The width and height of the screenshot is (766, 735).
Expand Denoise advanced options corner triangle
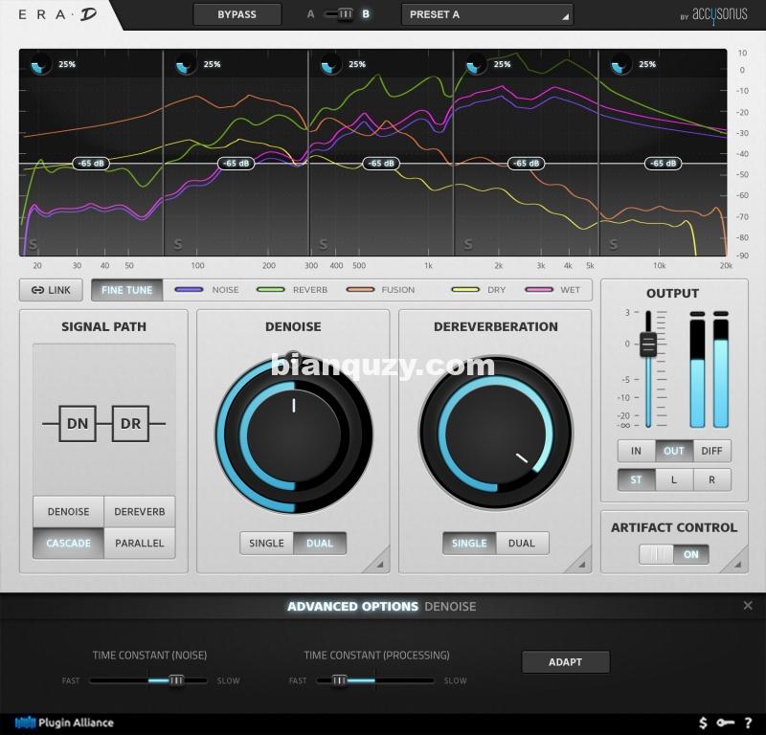[378, 562]
